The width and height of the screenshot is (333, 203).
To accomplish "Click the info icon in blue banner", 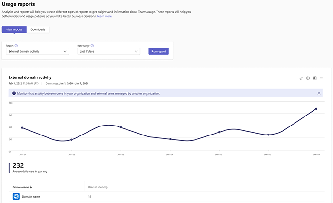I will click(14, 93).
